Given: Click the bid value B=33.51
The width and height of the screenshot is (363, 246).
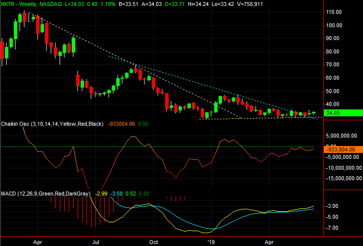Looking at the screenshot, I should click(x=129, y=4).
